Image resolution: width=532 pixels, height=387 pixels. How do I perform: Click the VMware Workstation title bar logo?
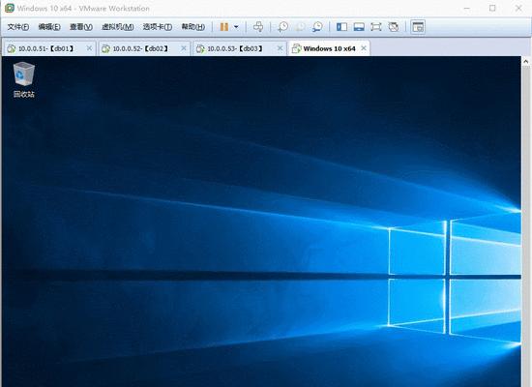[9, 8]
